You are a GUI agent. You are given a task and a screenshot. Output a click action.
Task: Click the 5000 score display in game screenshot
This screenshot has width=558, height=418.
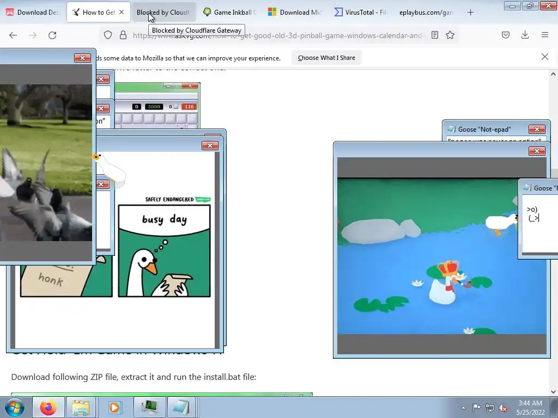154,107
